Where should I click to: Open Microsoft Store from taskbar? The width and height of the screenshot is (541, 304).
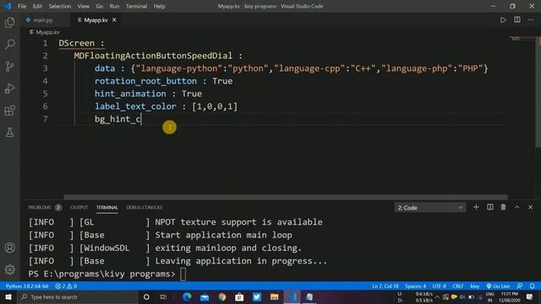[x=239, y=296]
